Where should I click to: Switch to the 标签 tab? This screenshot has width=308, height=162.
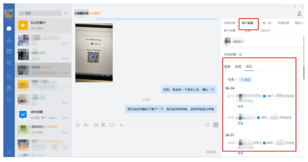(238, 67)
